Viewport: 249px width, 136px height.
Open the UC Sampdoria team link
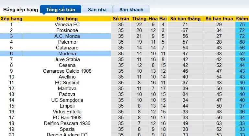tap(67, 100)
